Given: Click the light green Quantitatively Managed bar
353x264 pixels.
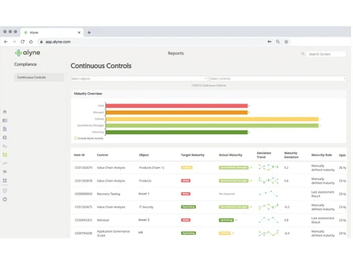Looking at the screenshot, I should pos(212,125).
